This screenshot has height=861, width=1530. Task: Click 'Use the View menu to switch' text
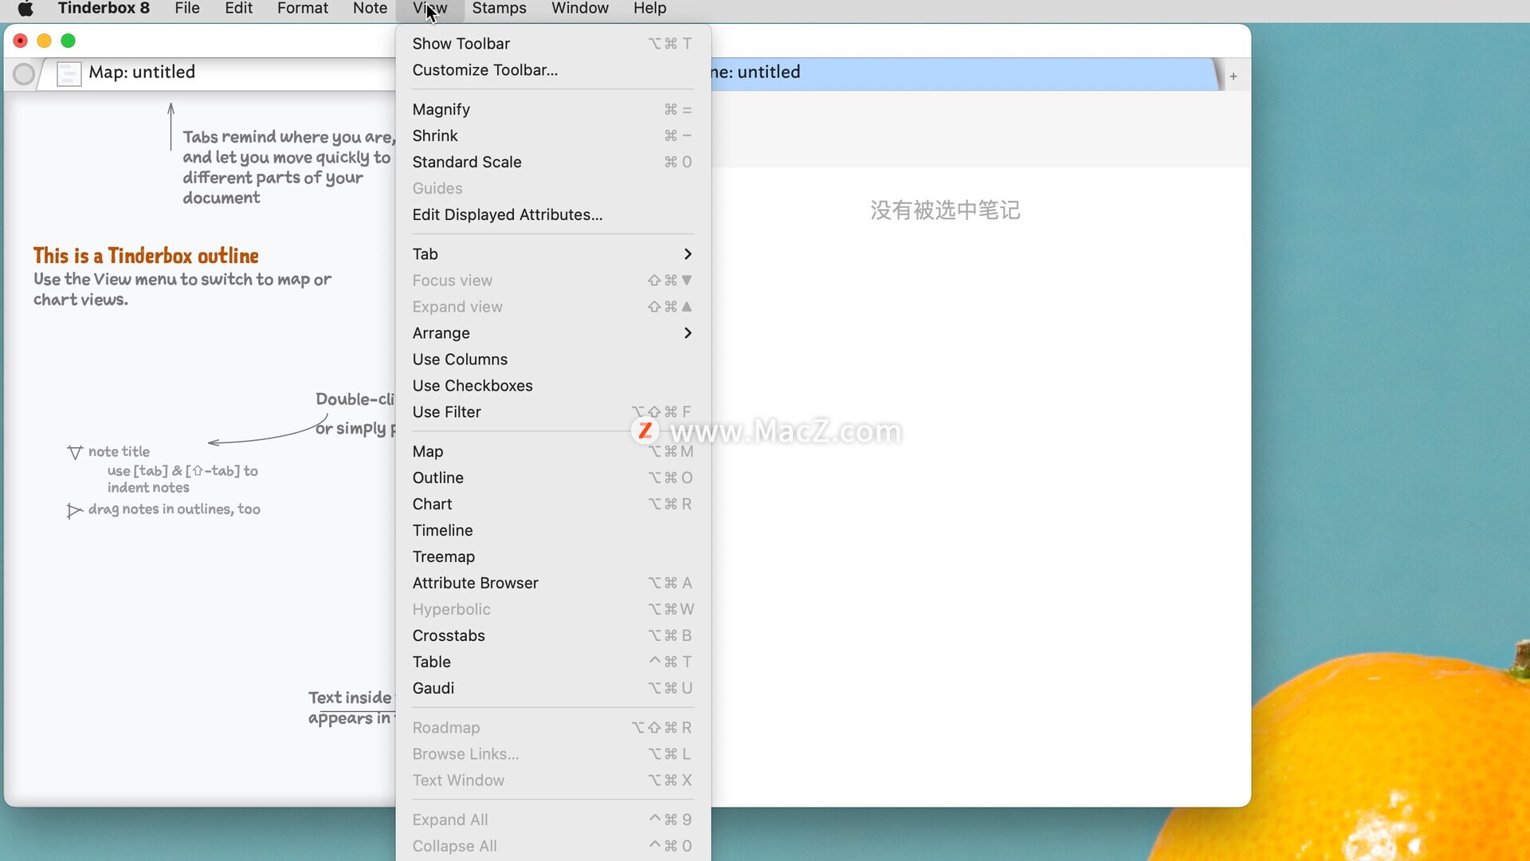click(x=182, y=289)
